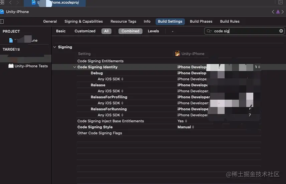Select the Levels view mode

(153, 31)
